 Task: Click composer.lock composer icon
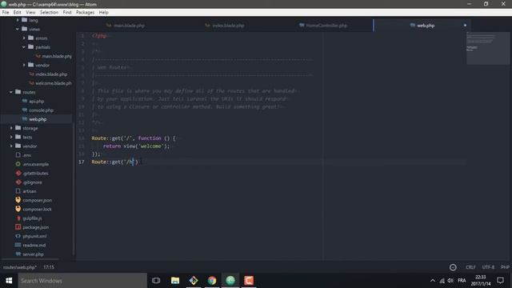pyautogui.click(x=18, y=209)
